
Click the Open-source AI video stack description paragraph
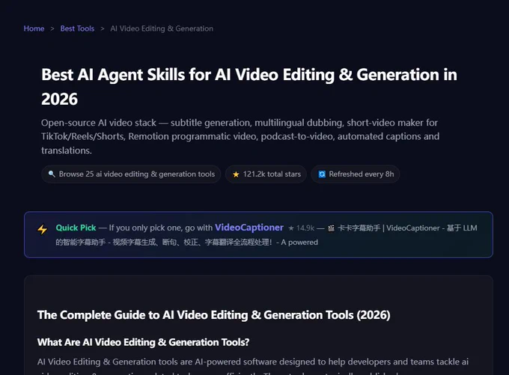[240, 136]
